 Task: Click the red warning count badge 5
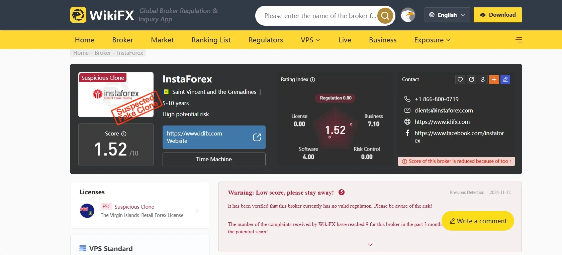(x=341, y=192)
